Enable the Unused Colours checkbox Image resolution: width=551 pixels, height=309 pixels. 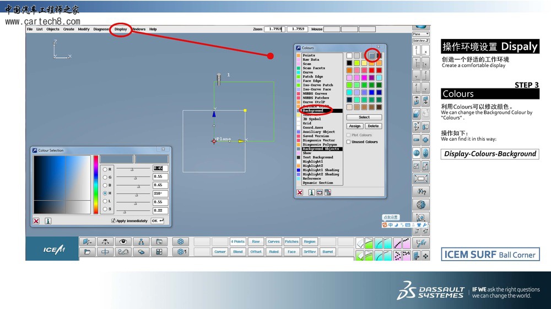(x=349, y=142)
